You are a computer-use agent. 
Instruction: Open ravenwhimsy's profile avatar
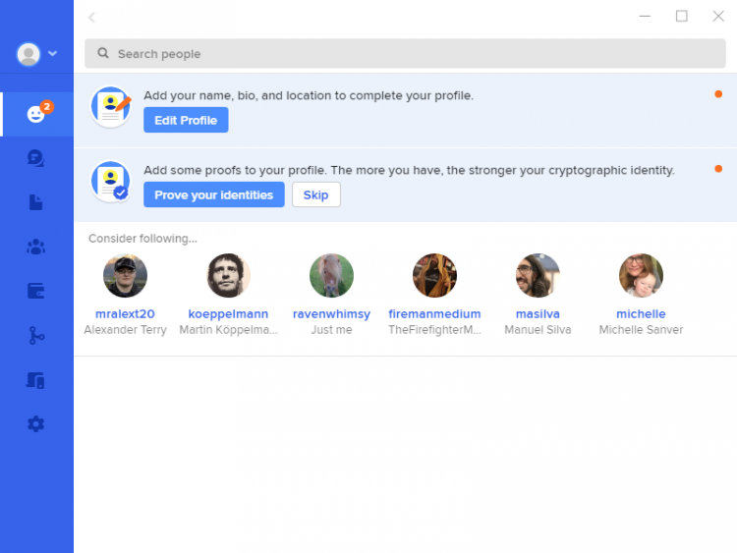point(331,276)
